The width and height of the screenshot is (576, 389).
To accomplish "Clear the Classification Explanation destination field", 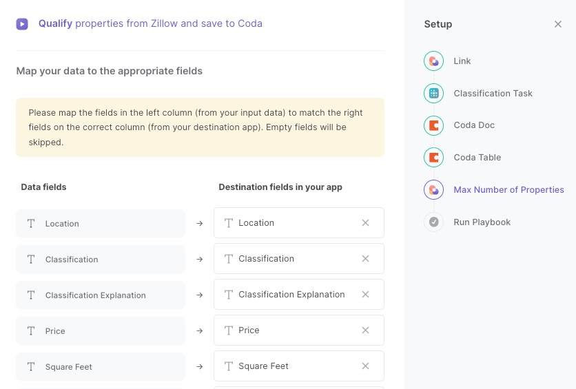I will (365, 294).
